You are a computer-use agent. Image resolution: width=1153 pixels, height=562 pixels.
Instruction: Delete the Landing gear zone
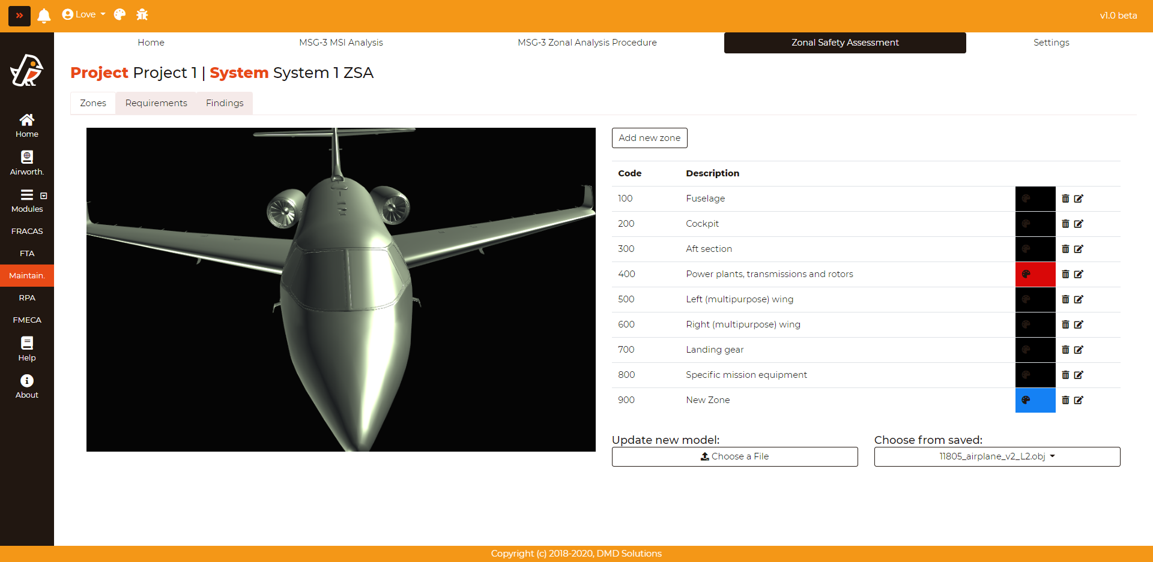coord(1065,350)
